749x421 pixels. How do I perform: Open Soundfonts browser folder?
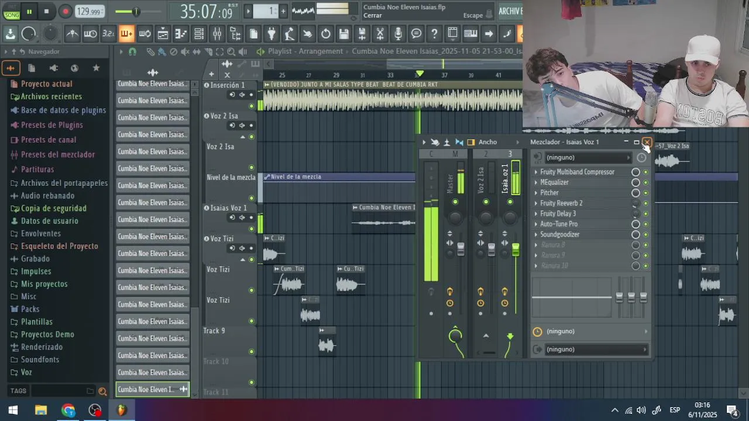tap(35, 359)
